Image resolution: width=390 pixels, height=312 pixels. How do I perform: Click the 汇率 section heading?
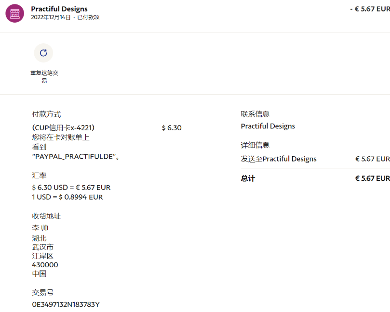(39, 175)
